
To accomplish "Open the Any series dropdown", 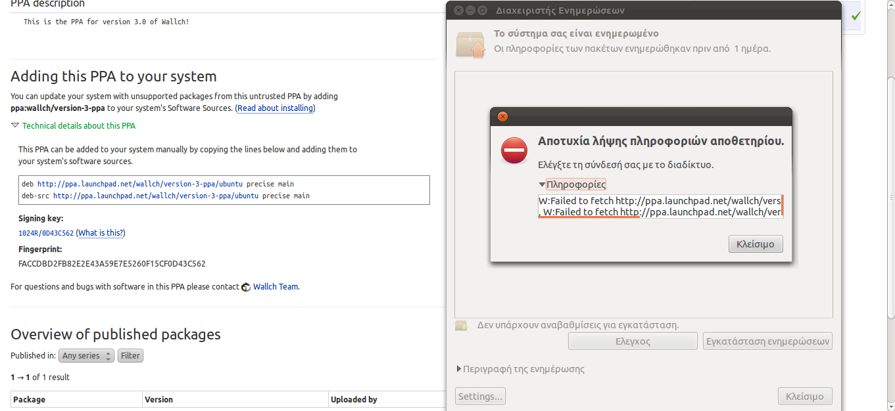I will (86, 356).
